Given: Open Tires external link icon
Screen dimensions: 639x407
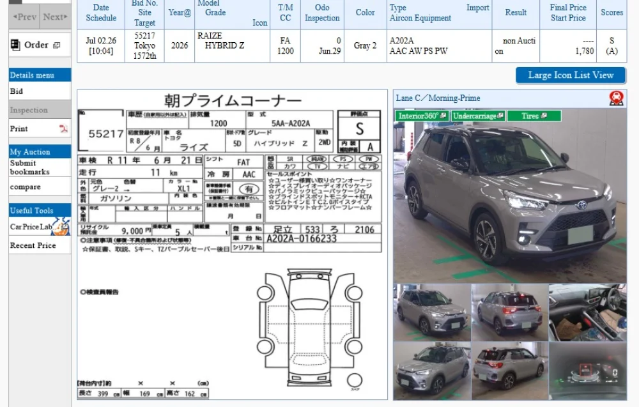Looking at the screenshot, I should [x=544, y=116].
